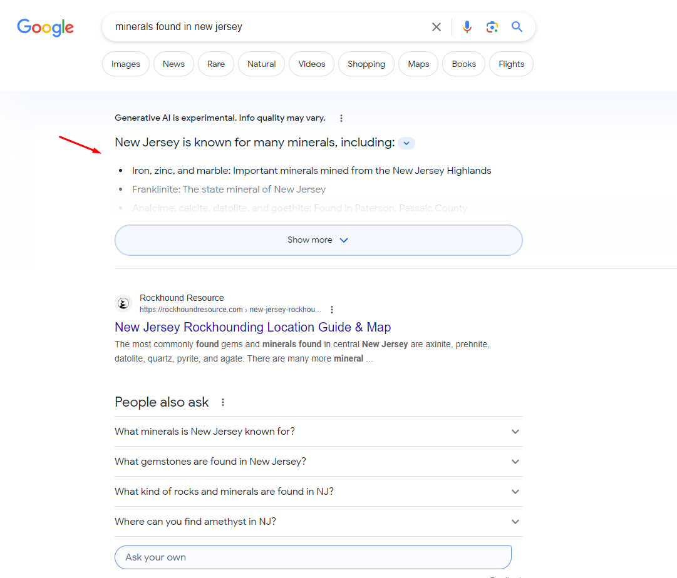Image resolution: width=677 pixels, height=578 pixels.
Task: Switch to the News filter tab
Action: pyautogui.click(x=173, y=64)
